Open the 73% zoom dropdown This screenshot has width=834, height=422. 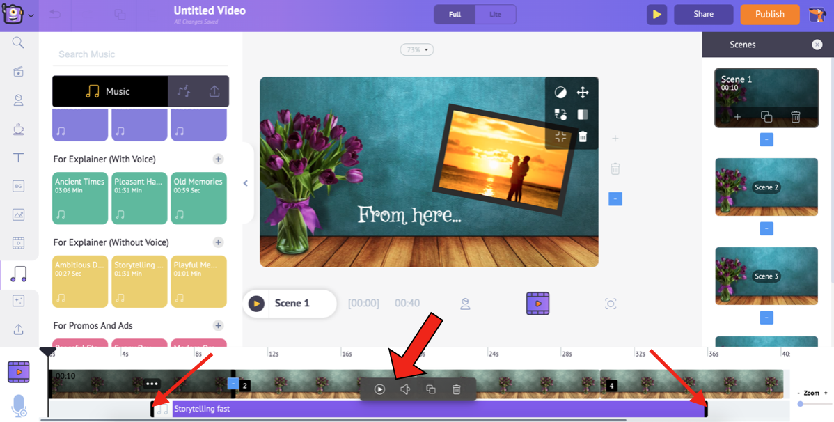coord(417,49)
